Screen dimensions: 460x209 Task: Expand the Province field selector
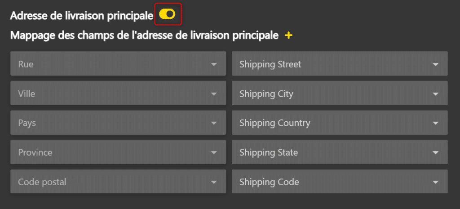(x=118, y=152)
